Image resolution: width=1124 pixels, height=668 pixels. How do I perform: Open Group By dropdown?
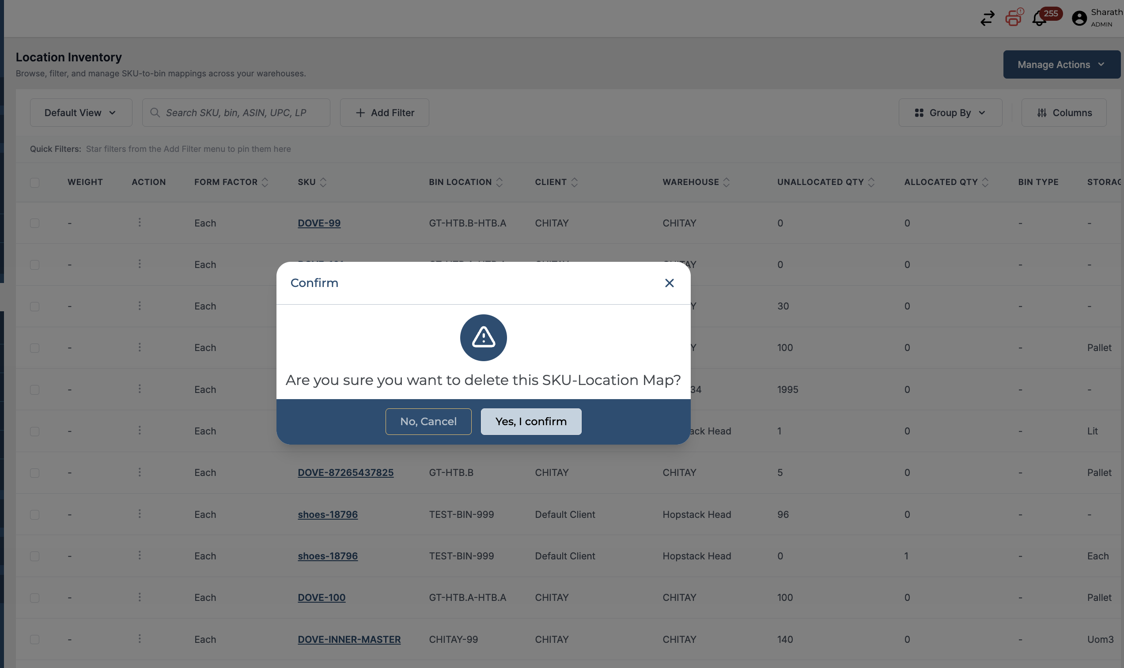pyautogui.click(x=950, y=113)
